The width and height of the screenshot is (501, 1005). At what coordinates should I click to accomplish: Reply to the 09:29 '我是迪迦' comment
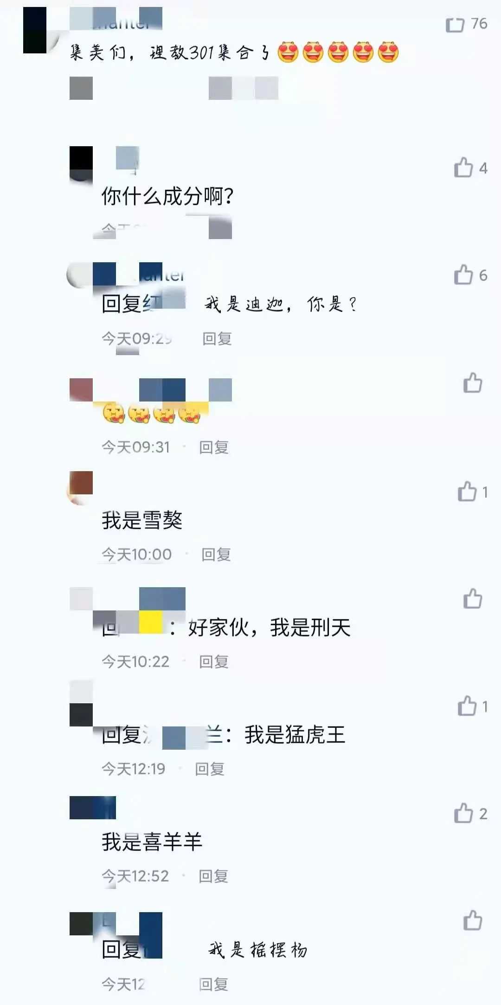(217, 338)
